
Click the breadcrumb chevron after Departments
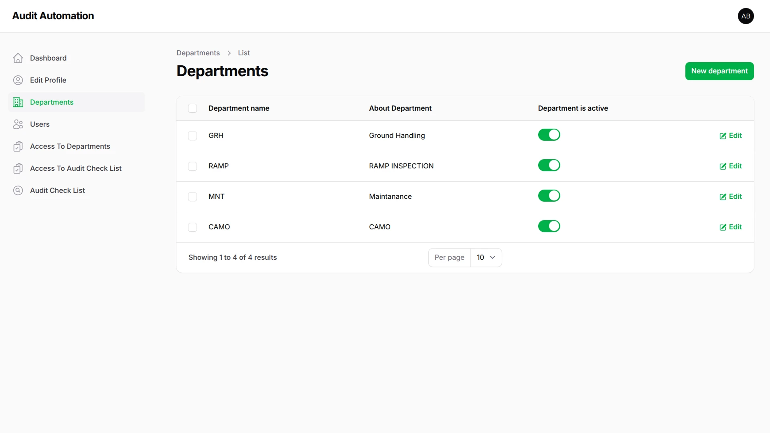coord(229,53)
